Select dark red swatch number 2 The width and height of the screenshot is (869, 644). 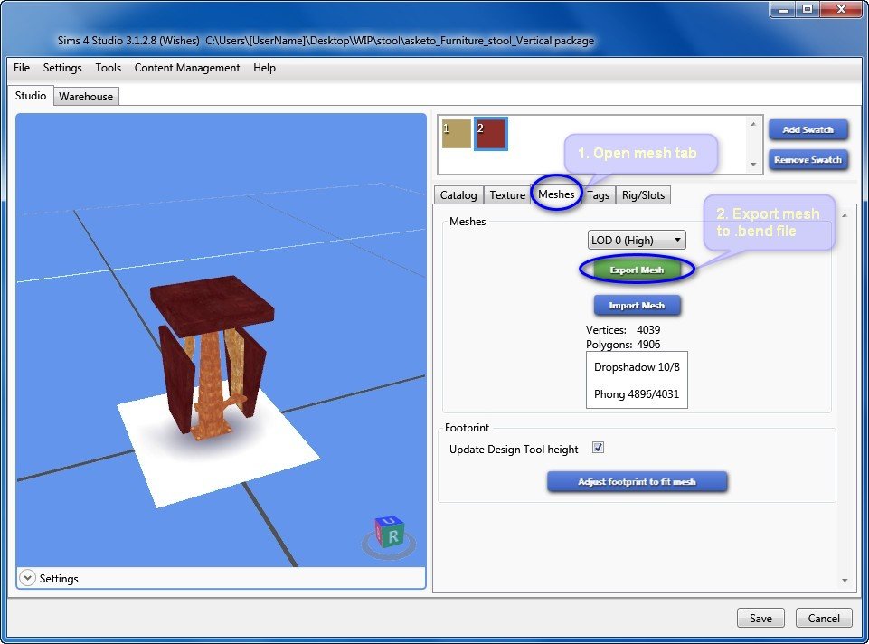point(490,134)
